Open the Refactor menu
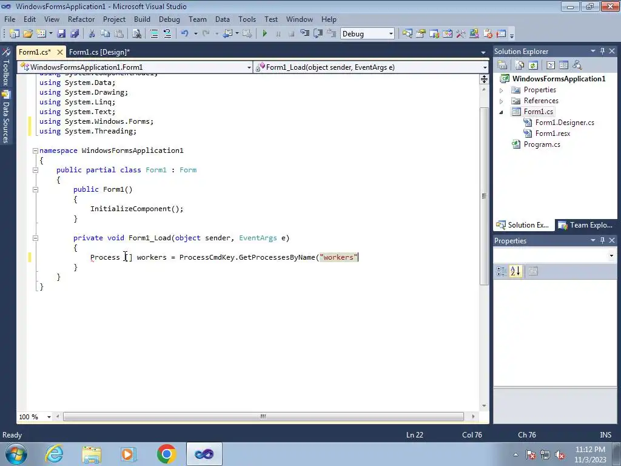Viewport: 621px width, 466px height. tap(81, 19)
